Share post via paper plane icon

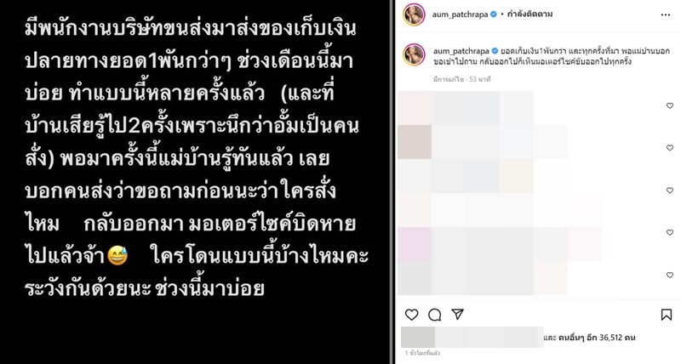(x=457, y=314)
